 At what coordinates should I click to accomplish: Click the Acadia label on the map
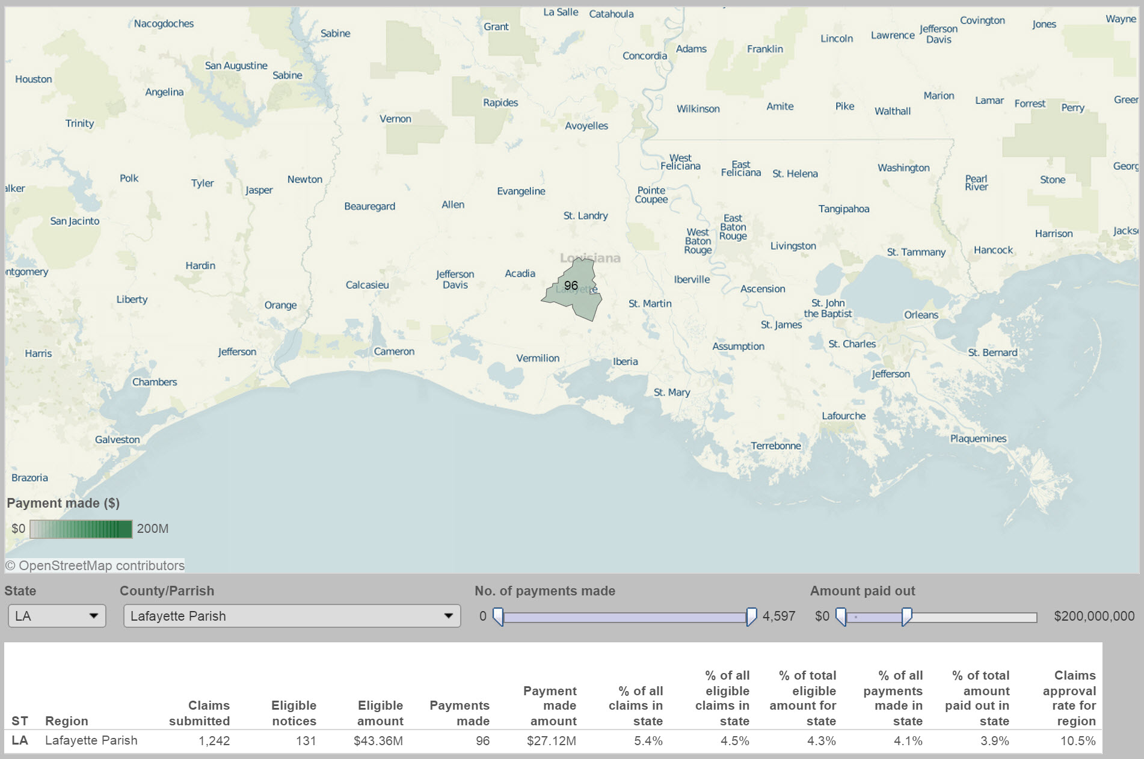click(x=520, y=273)
